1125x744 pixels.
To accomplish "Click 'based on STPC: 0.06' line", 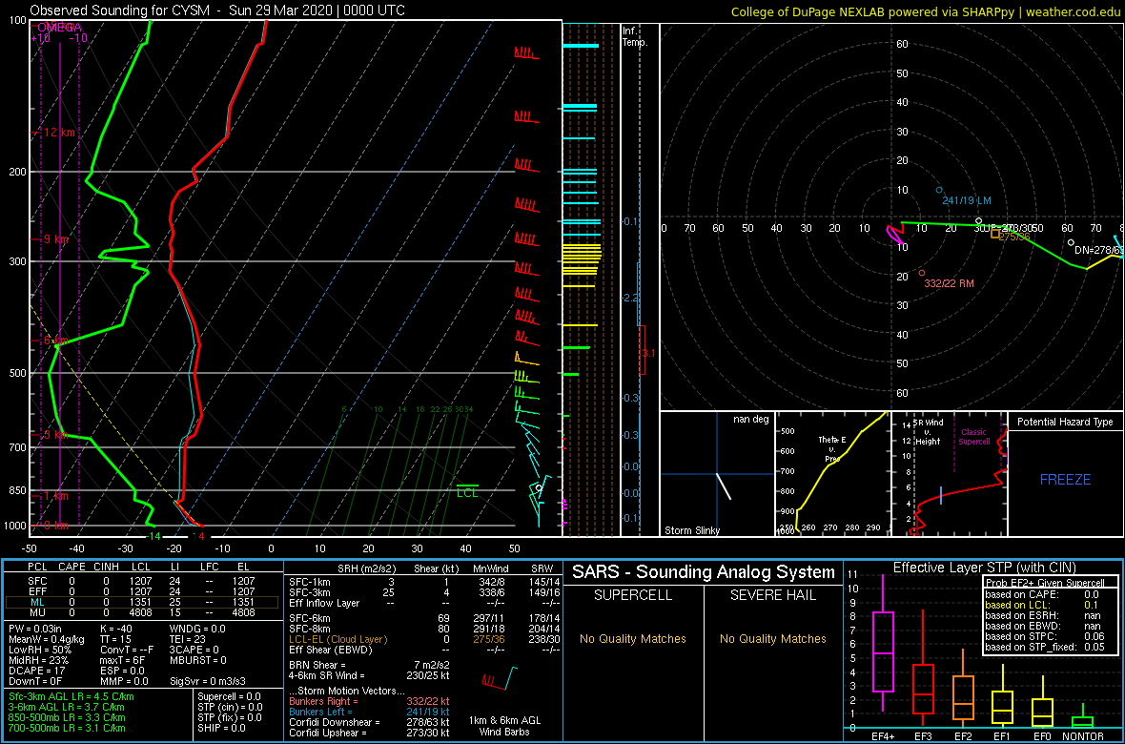I will coord(1047,636).
